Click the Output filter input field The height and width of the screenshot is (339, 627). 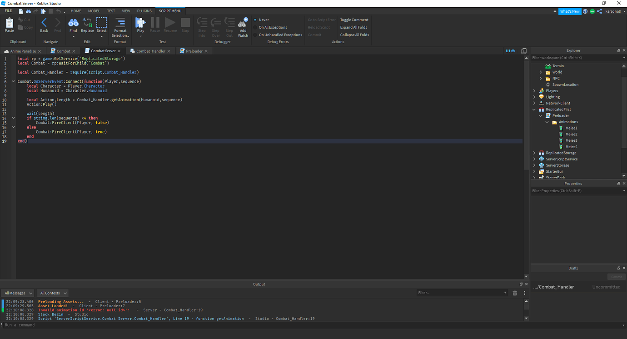coord(463,293)
